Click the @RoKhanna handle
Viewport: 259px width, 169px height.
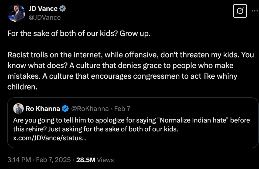tap(89, 109)
